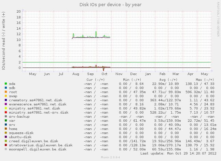The height and width of the screenshot is (161, 221).
Task: Click the Oct label on time axis
Action: [x=105, y=74]
